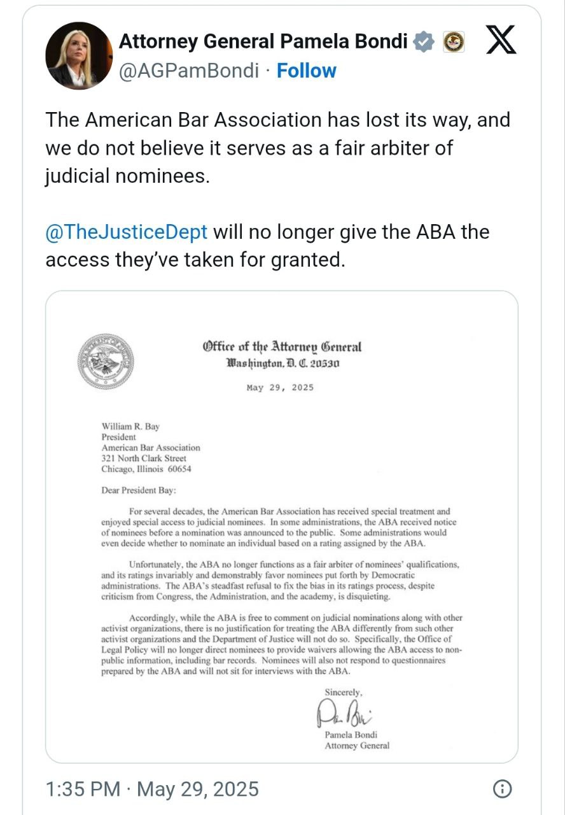
Task: Click the typed 'Pamela Bondi Attorney General' signature block
Action: click(356, 741)
